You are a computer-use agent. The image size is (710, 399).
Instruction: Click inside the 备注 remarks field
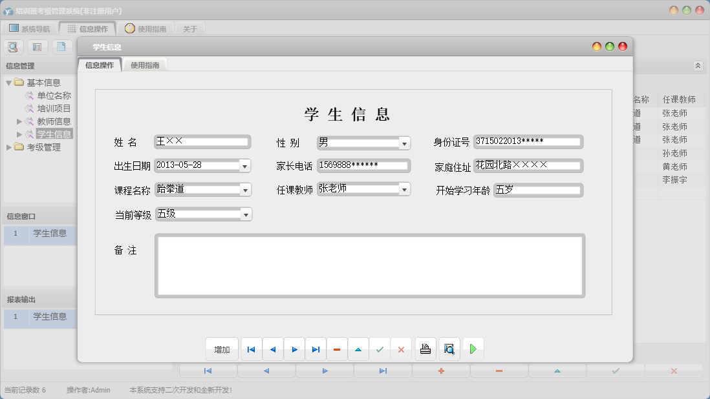(369, 265)
